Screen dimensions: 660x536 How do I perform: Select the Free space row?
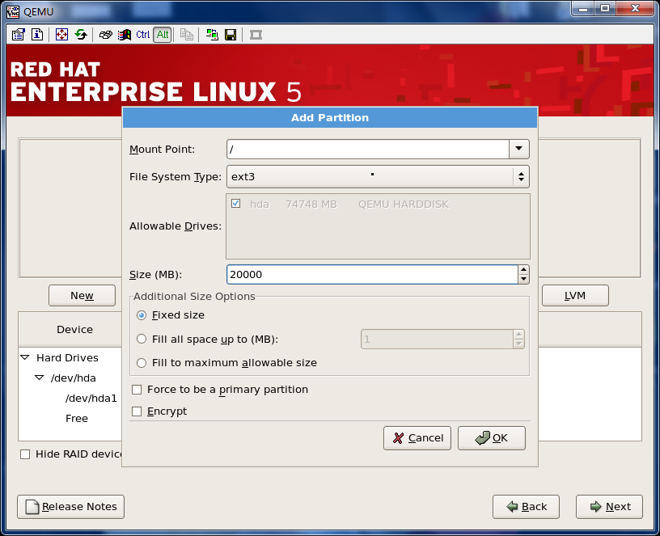click(x=77, y=418)
